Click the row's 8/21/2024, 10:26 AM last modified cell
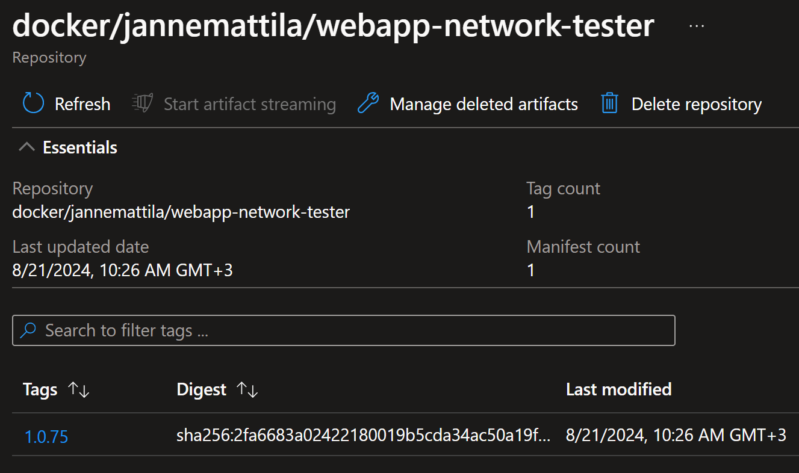The image size is (799, 473). pos(676,435)
